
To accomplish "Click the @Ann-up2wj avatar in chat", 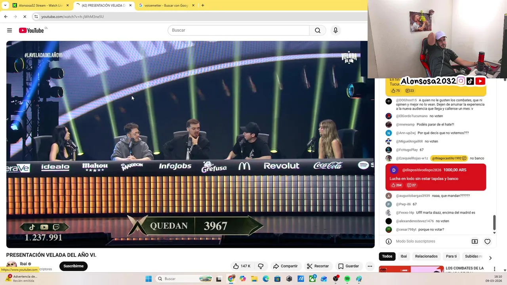I will 389,133.
